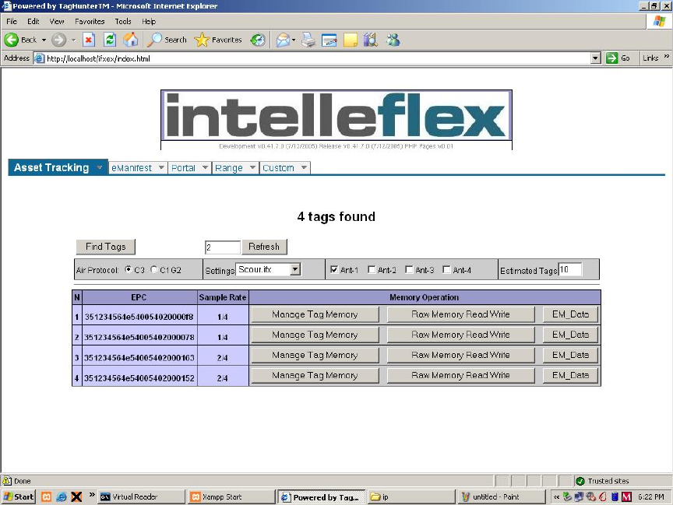Screen dimensions: 673x505
Task: Click the Start button
Action: [x=19, y=497]
